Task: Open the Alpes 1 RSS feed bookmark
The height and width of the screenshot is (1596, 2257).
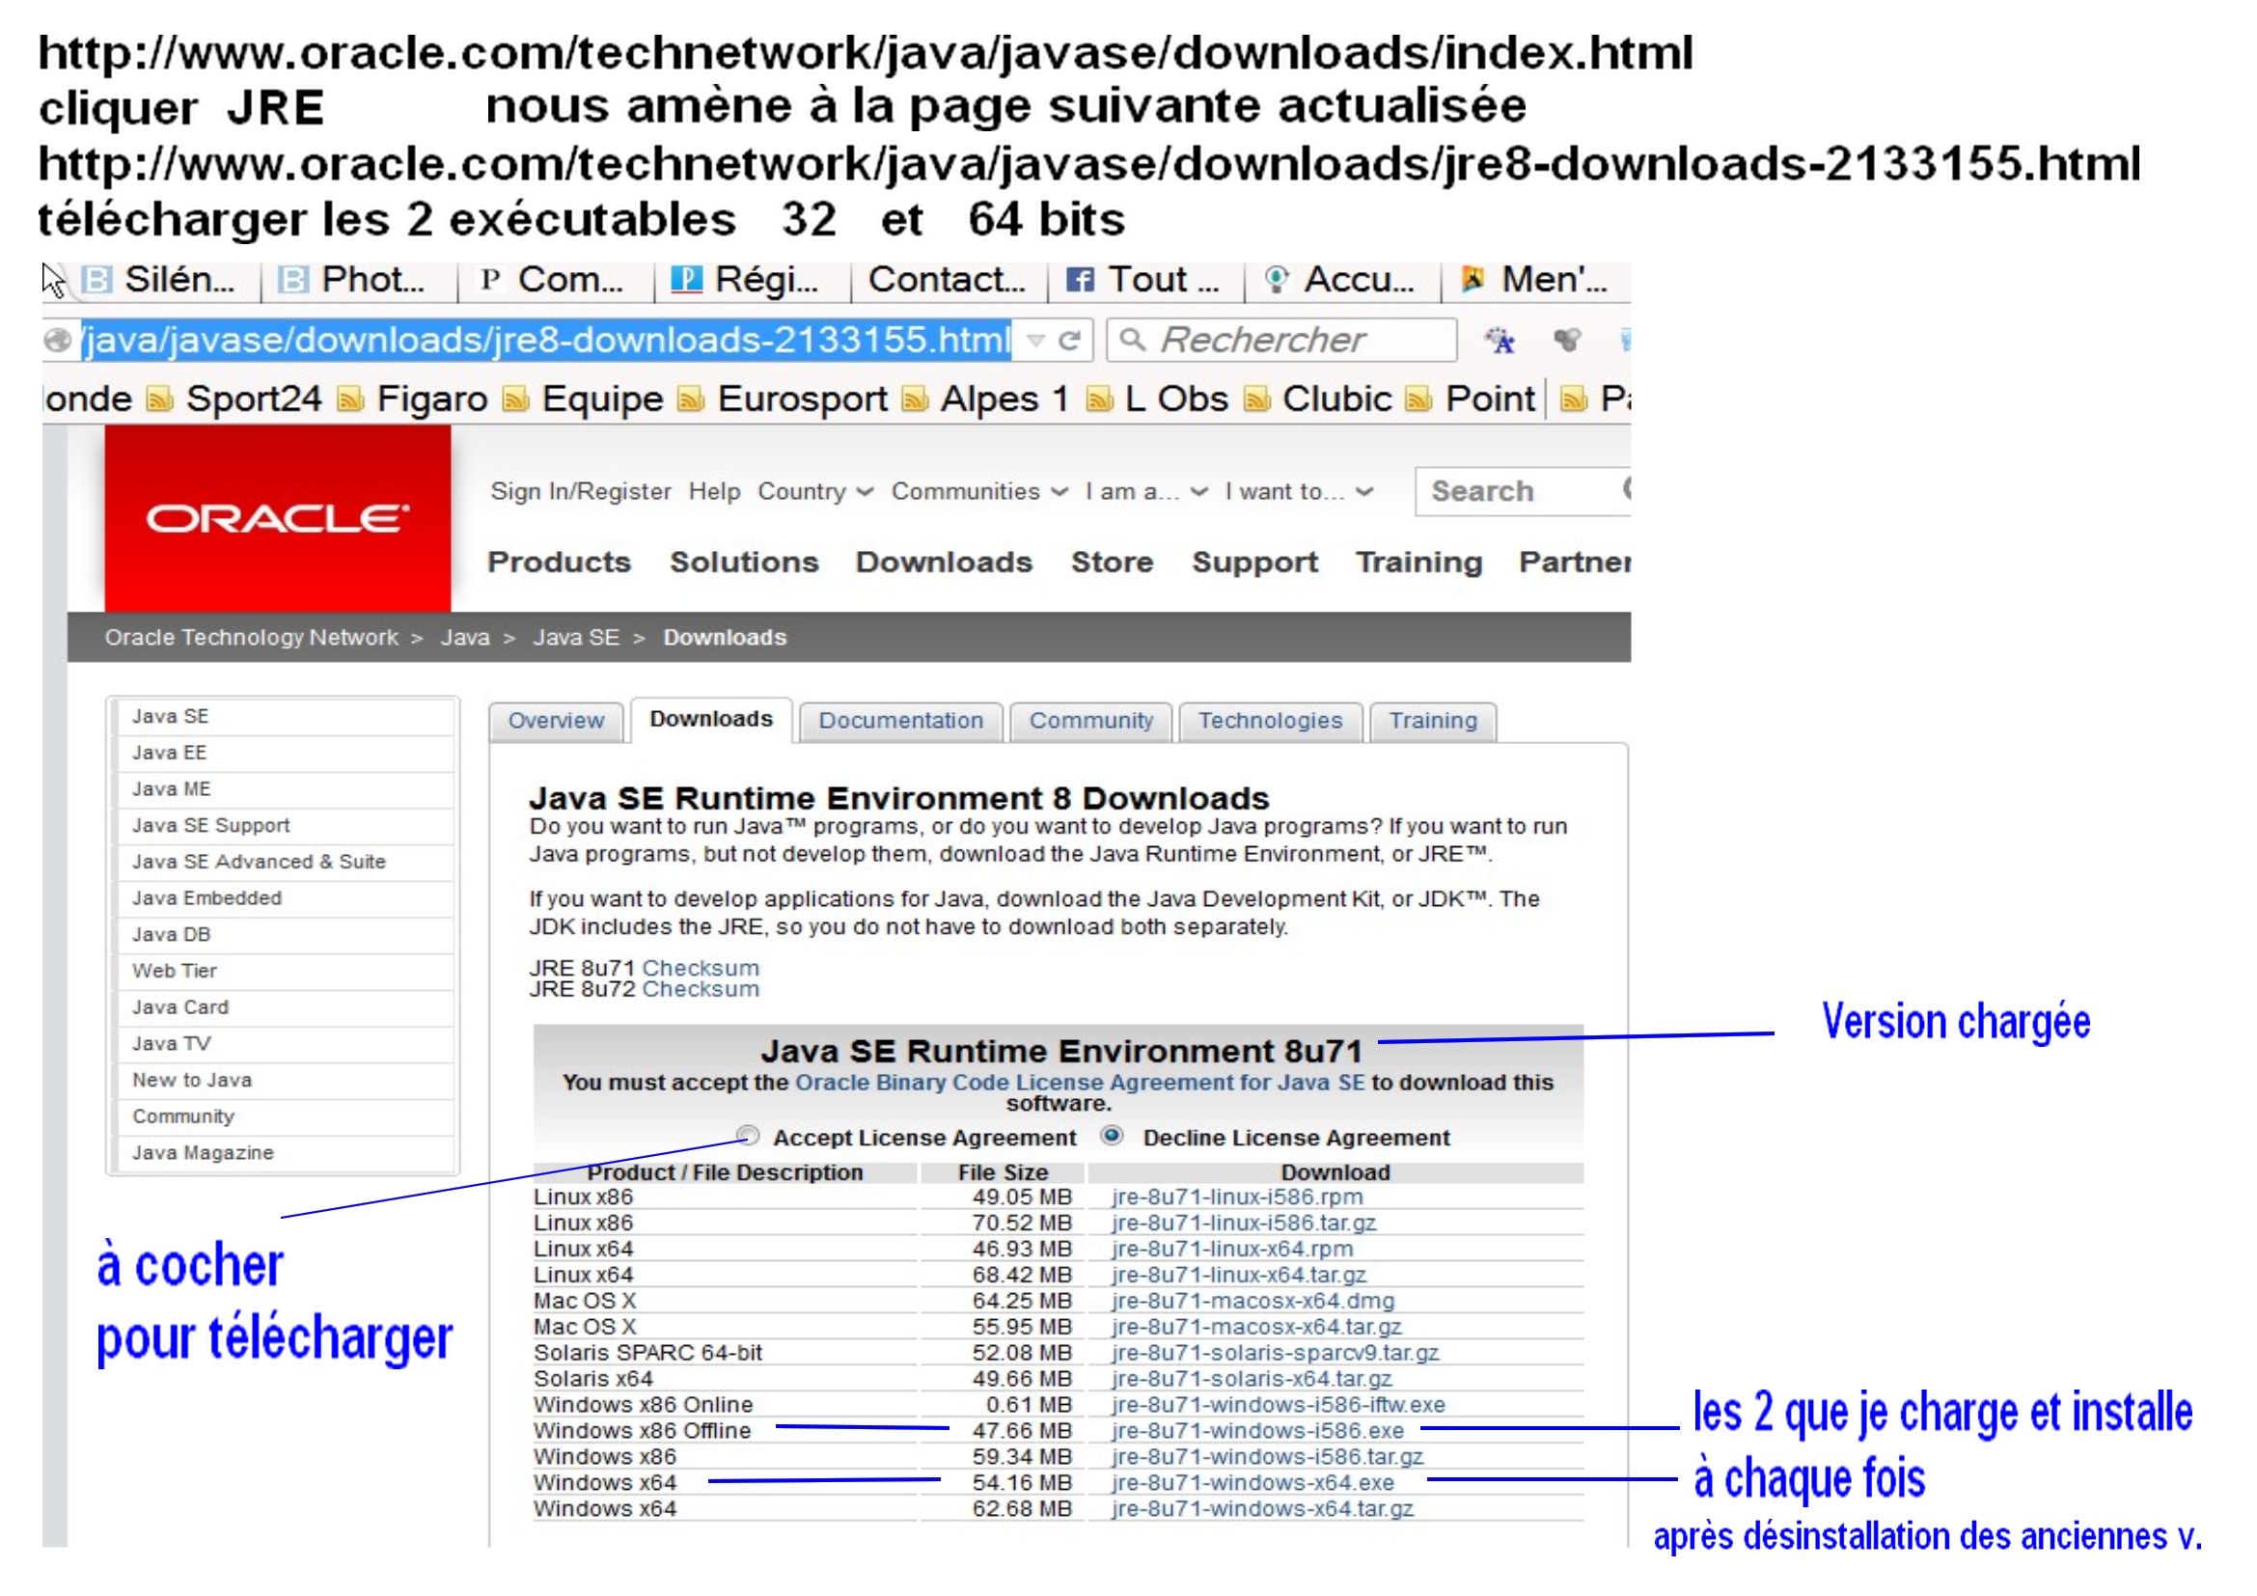Action: [986, 399]
